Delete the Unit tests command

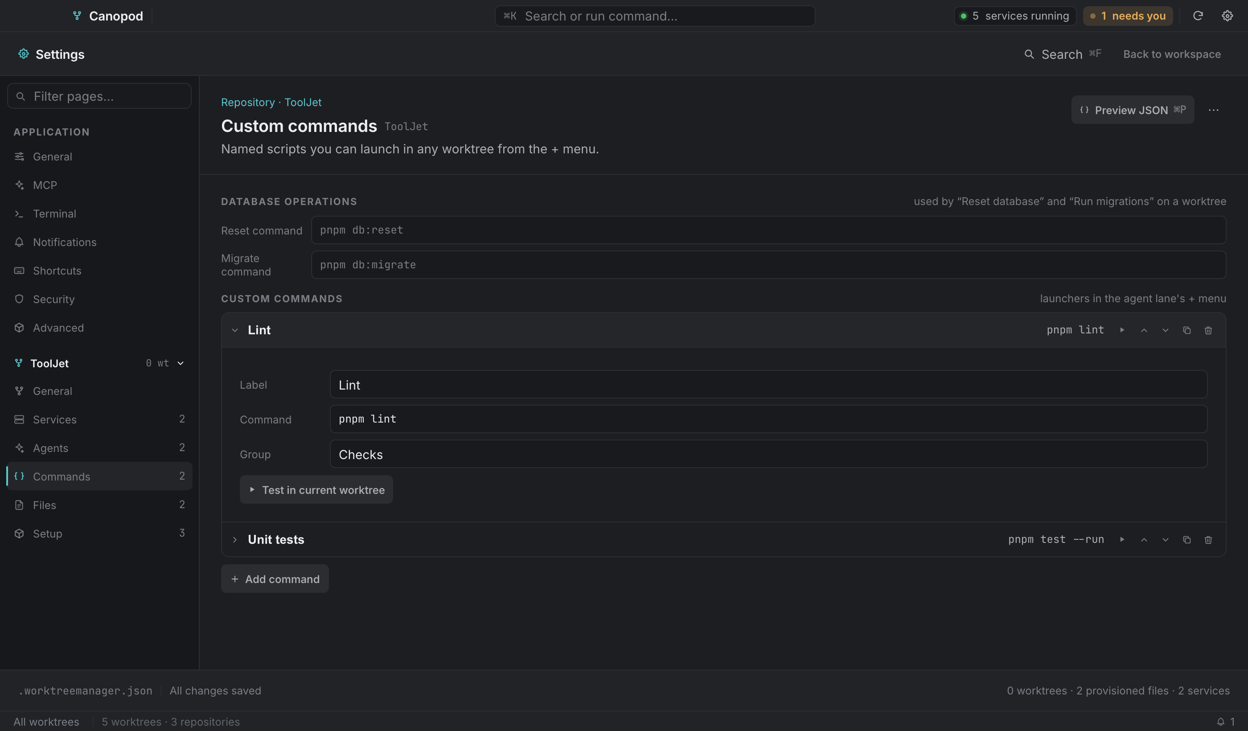pyautogui.click(x=1208, y=539)
